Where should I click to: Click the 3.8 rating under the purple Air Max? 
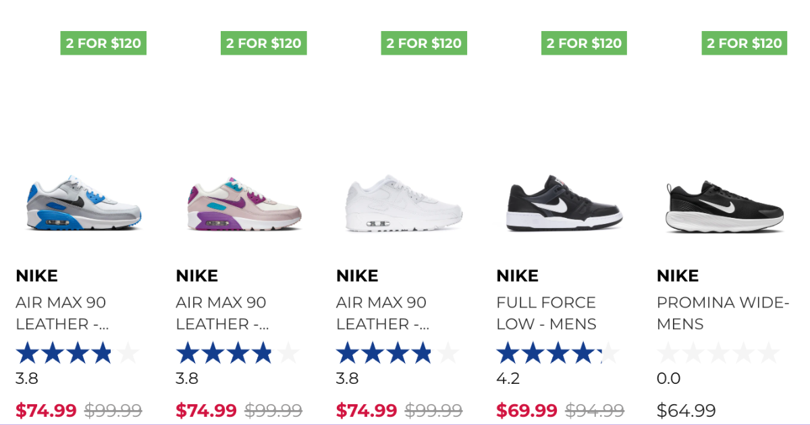click(183, 378)
